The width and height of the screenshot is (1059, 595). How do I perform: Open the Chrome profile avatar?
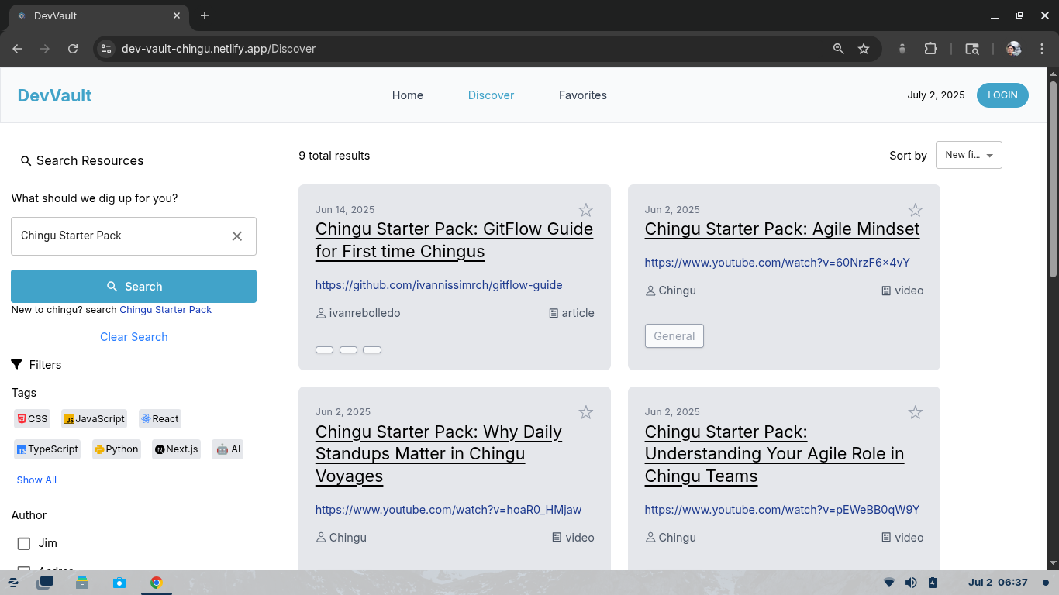point(1013,49)
